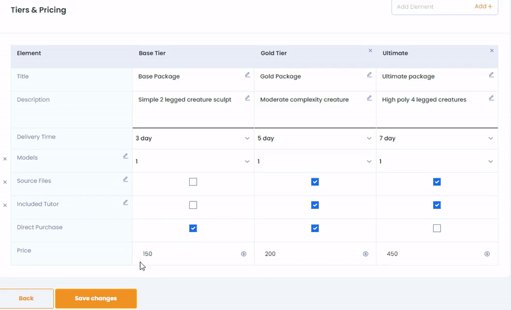511x310 pixels.
Task: Uncheck Source Files for Gold Tier
Action: [315, 182]
